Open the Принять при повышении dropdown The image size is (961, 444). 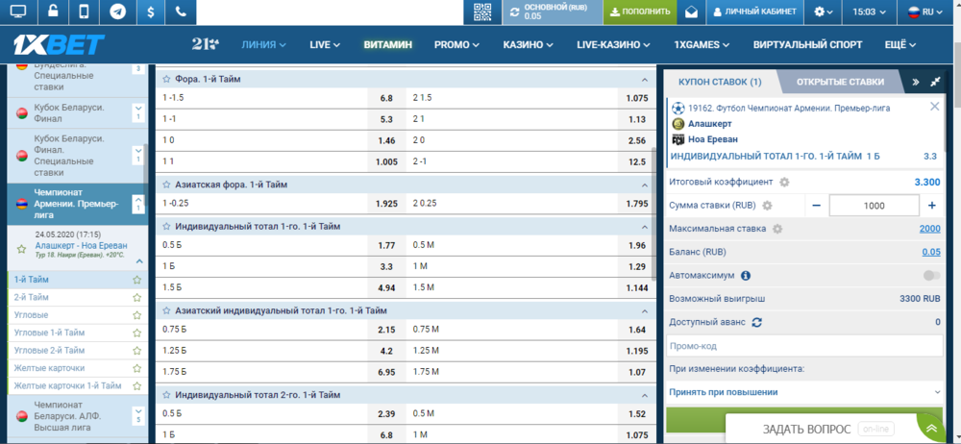pyautogui.click(x=804, y=392)
